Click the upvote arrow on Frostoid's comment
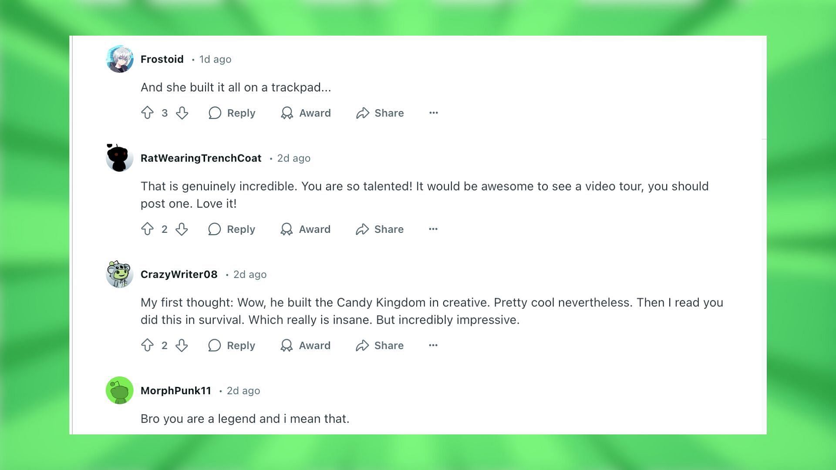This screenshot has width=836, height=470. coord(147,112)
